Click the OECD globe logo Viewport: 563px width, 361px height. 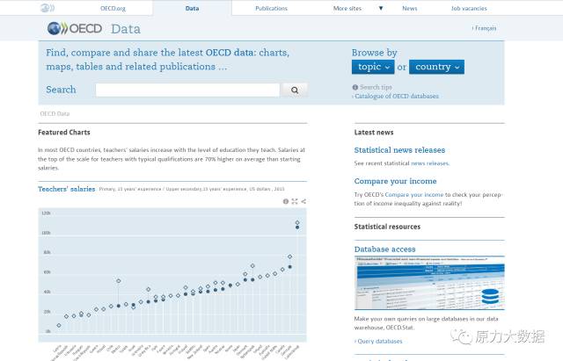(x=75, y=28)
